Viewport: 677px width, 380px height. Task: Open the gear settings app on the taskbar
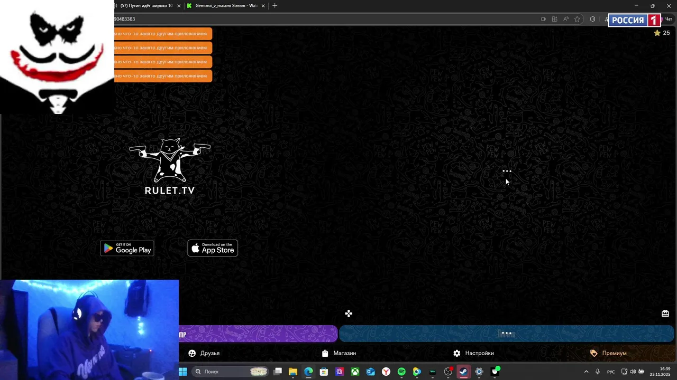click(479, 372)
